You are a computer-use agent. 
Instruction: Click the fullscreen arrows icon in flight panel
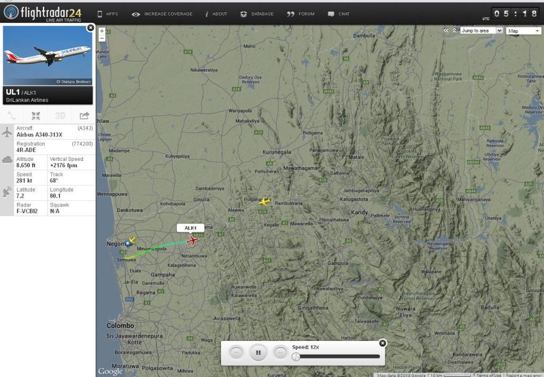coord(36,116)
